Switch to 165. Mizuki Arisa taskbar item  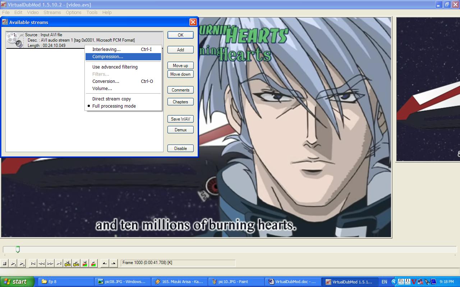tap(179, 282)
